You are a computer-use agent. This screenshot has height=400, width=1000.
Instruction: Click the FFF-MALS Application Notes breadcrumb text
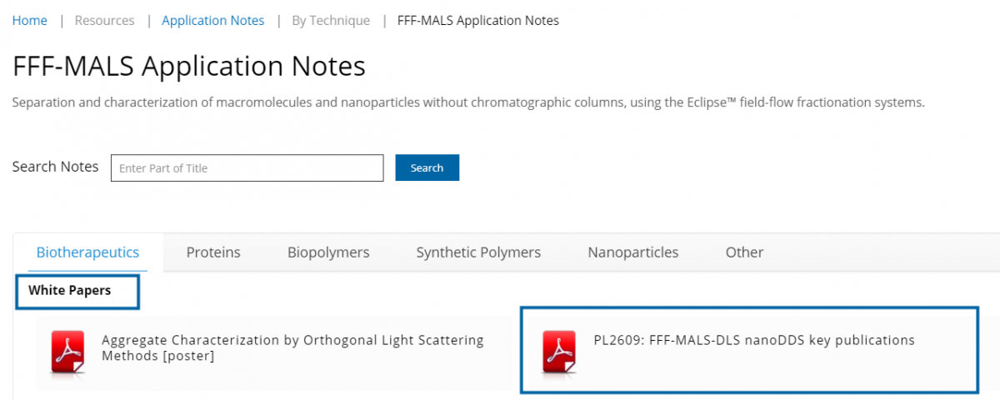477,20
